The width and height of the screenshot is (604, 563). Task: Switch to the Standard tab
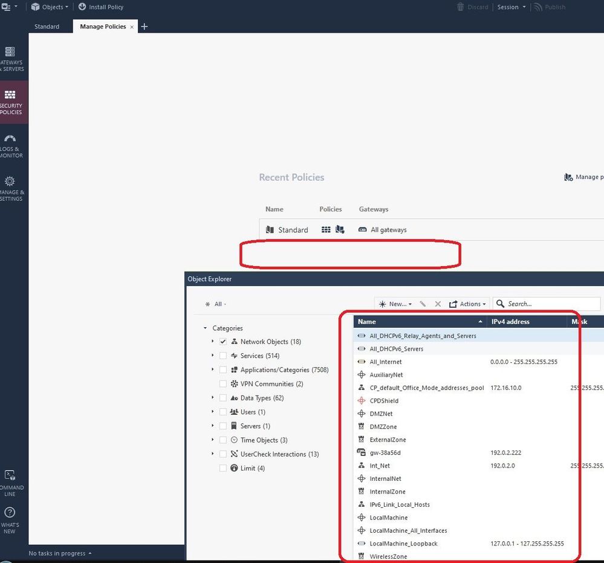[x=47, y=26]
